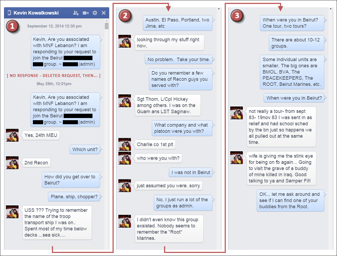Click the "I was not in Beirut" bubble
This screenshot has height=256, width=337.
coord(191,172)
